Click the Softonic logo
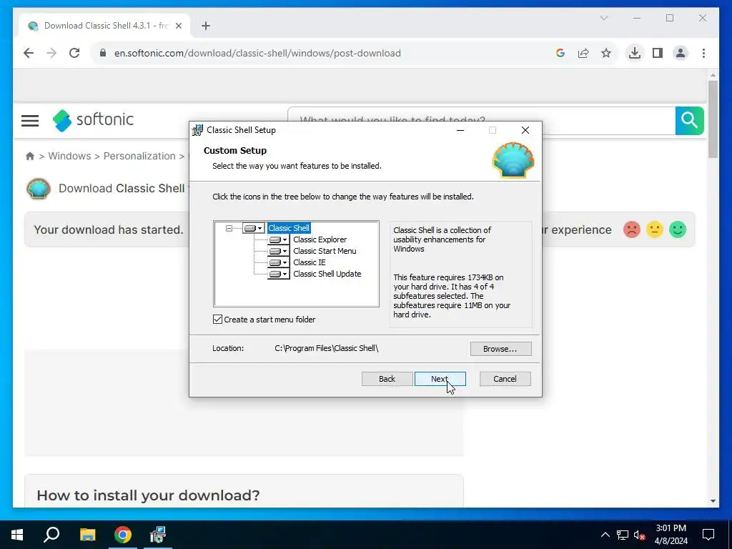Image resolution: width=732 pixels, height=549 pixels. point(93,120)
